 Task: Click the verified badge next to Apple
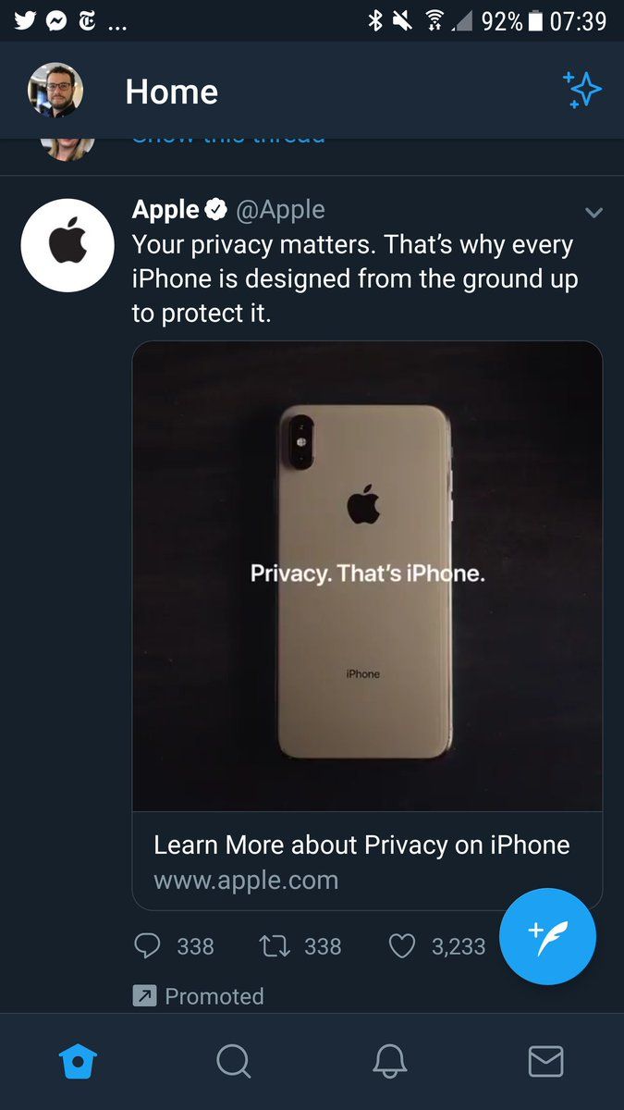coord(215,210)
